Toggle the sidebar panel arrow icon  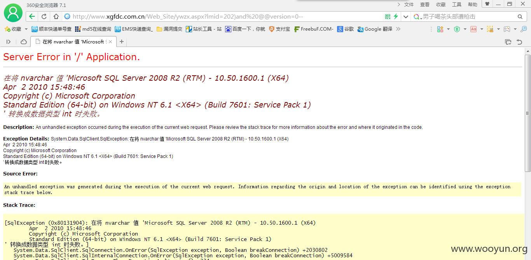pyautogui.click(x=9, y=42)
